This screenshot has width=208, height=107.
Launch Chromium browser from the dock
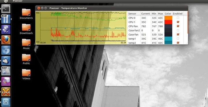pyautogui.click(x=6, y=50)
